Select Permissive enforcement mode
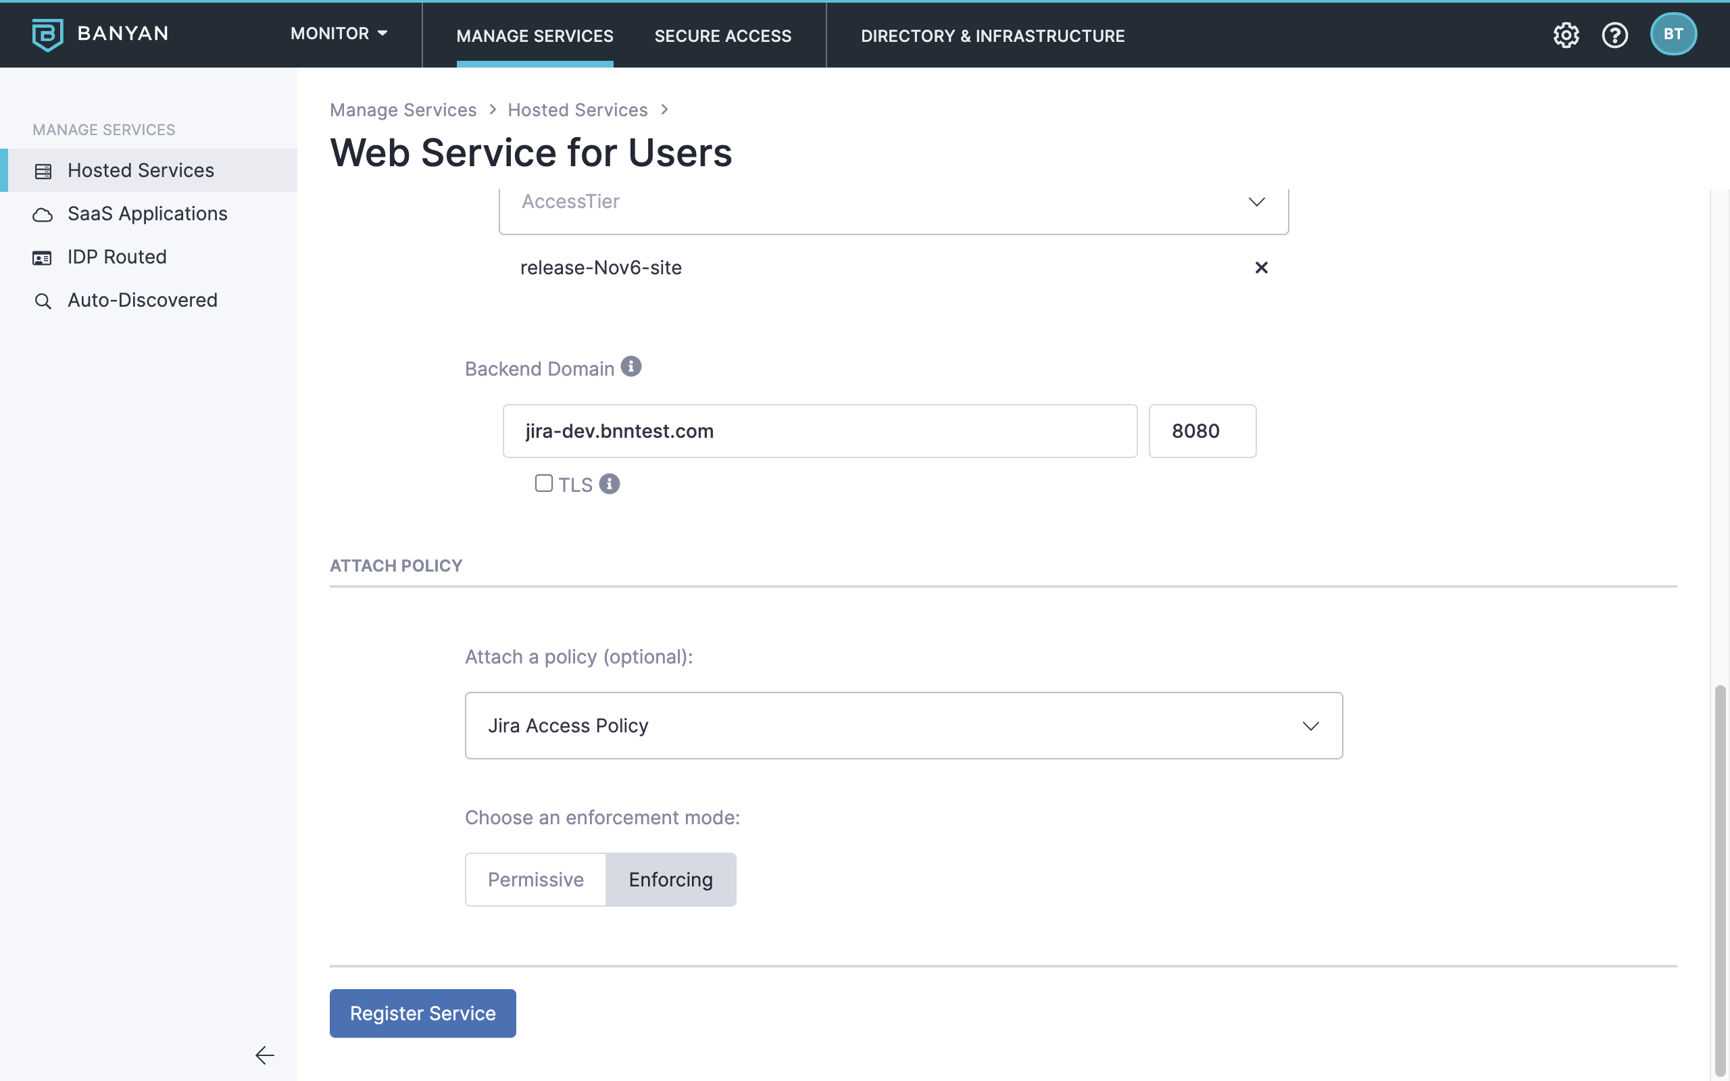Image resolution: width=1730 pixels, height=1081 pixels. coord(535,880)
